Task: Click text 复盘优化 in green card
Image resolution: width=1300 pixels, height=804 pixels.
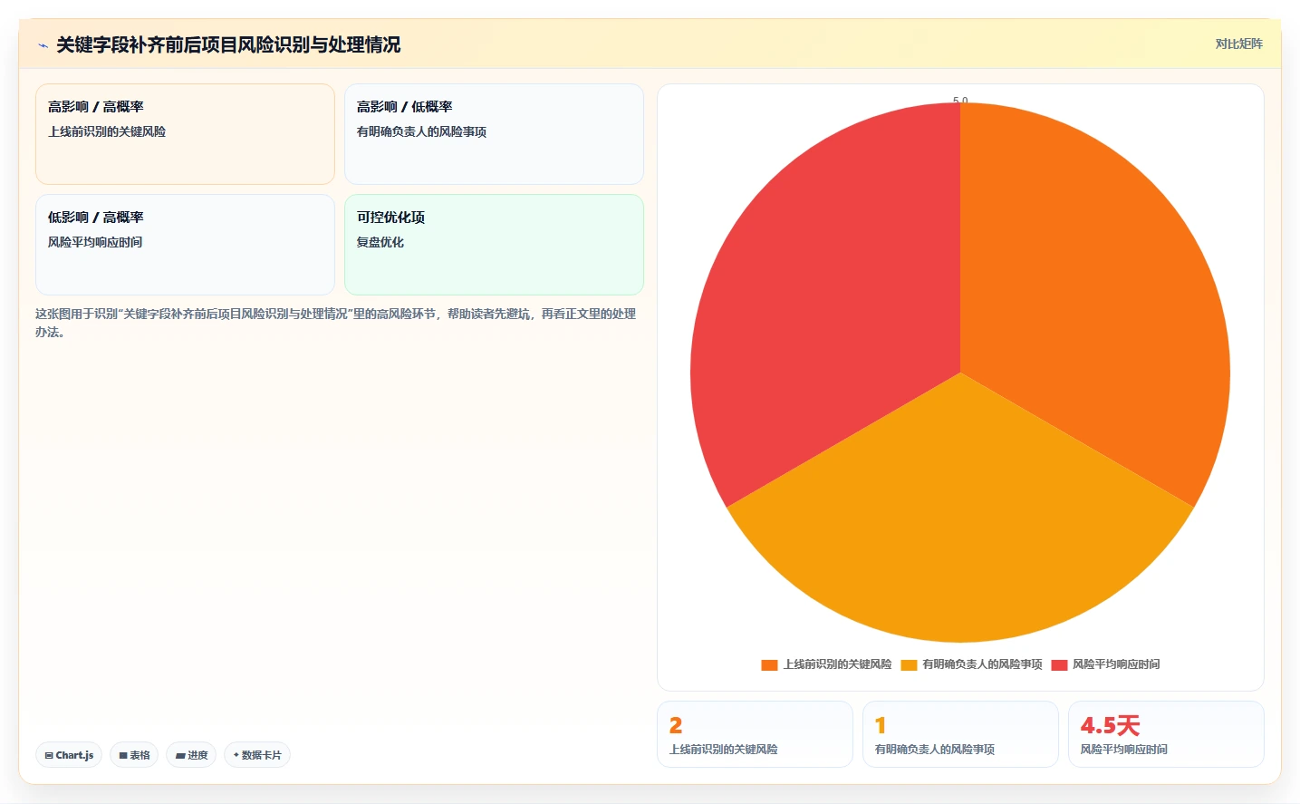Action: (380, 242)
